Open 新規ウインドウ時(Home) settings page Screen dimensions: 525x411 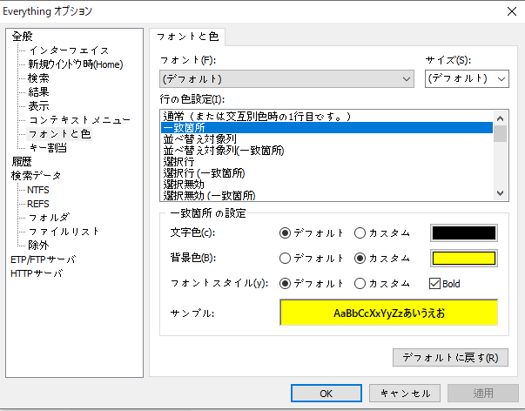click(76, 64)
